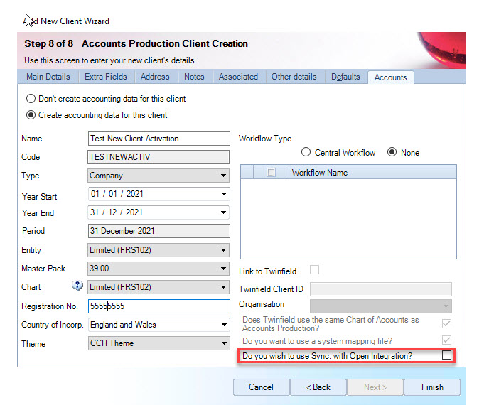Expand the Year Start date picker
This screenshot has width=489, height=420.
224,194
